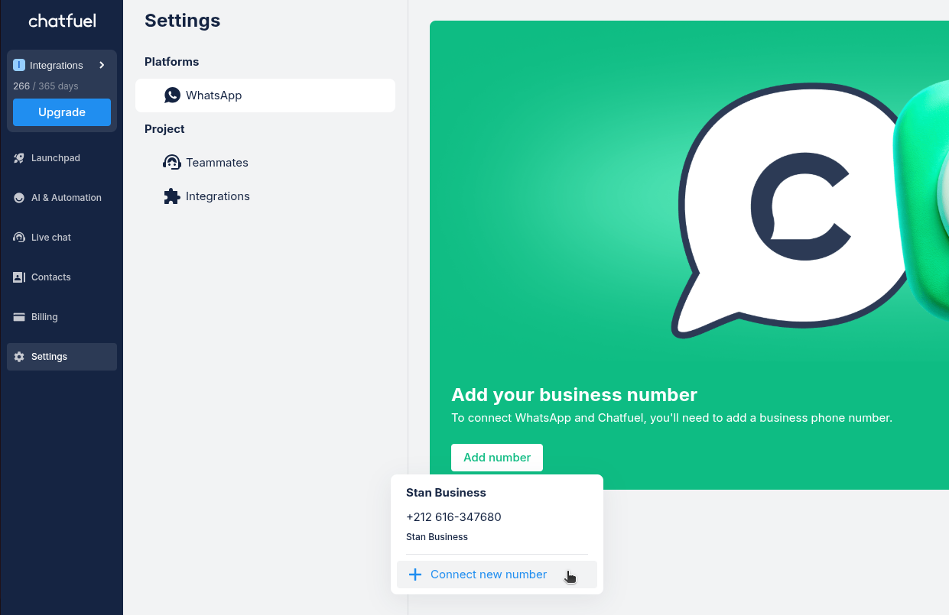
Task: Click the Chatfuel logo
Action: [x=62, y=21]
